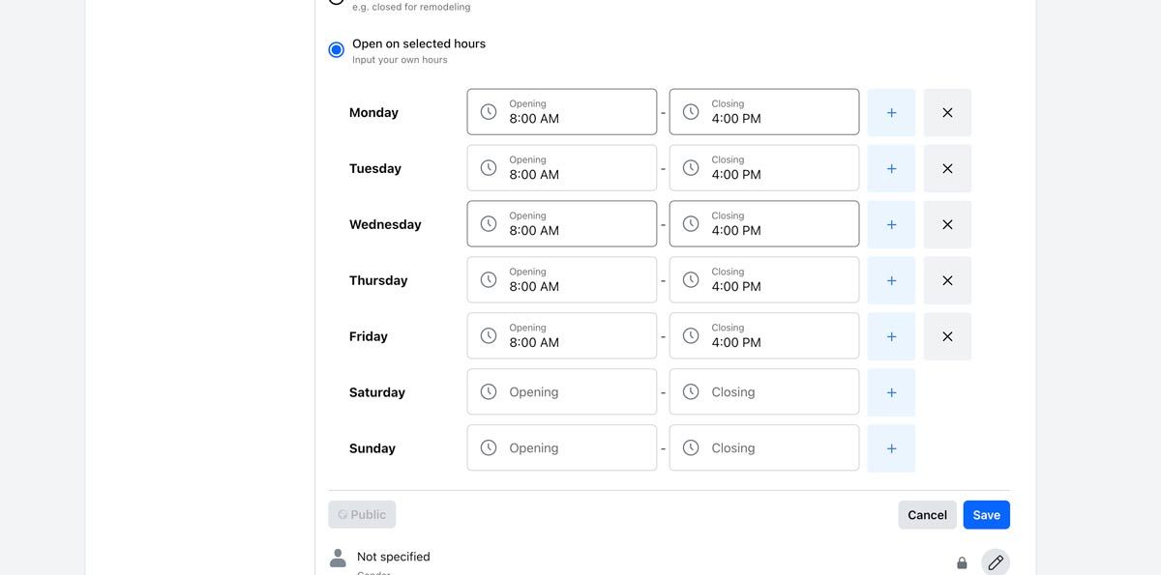Click the plus icon in Sunday row
Viewport: 1161px width, 575px height.
click(x=891, y=448)
